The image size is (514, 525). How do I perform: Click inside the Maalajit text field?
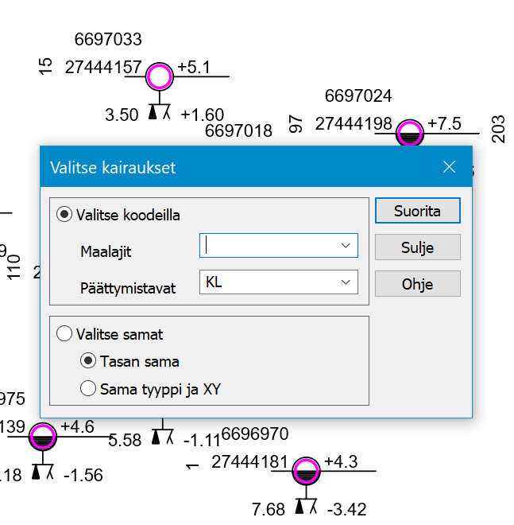270,246
